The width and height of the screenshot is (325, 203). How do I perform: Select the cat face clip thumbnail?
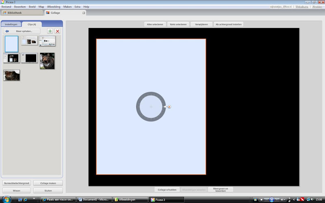point(47,60)
